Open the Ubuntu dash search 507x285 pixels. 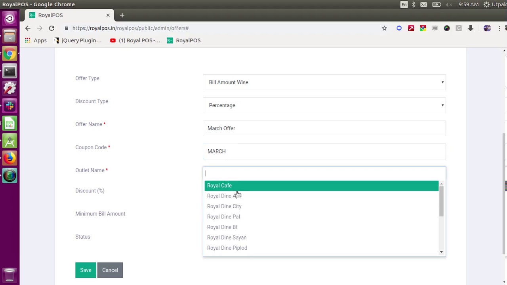coord(10,19)
